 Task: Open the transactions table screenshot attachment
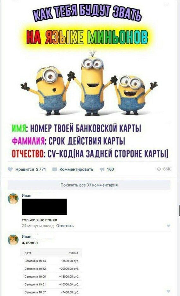coord(51,272)
